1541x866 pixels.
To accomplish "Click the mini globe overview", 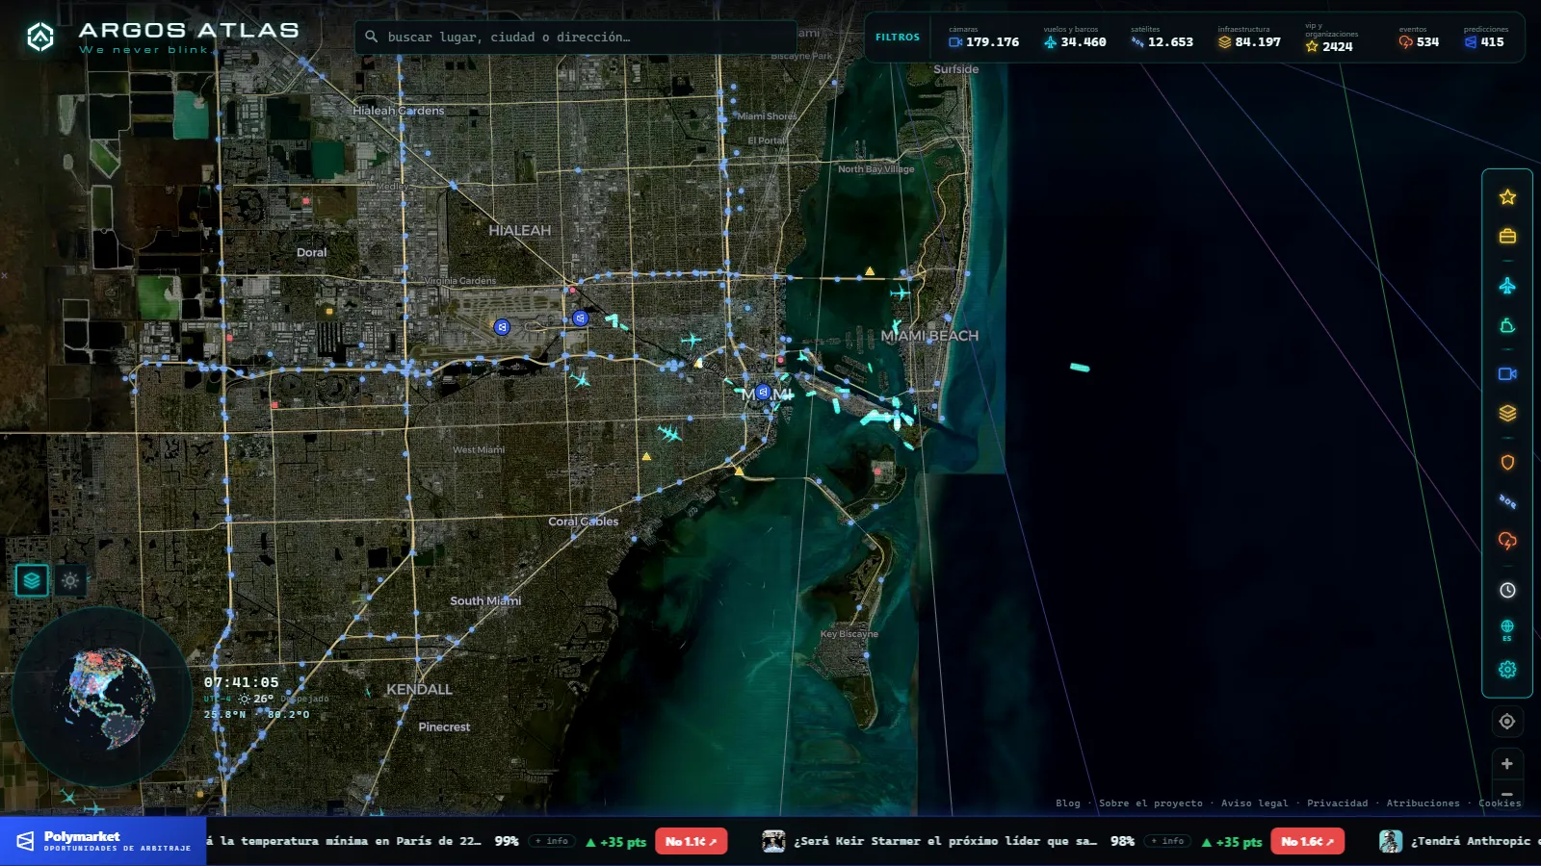I will 102,696.
